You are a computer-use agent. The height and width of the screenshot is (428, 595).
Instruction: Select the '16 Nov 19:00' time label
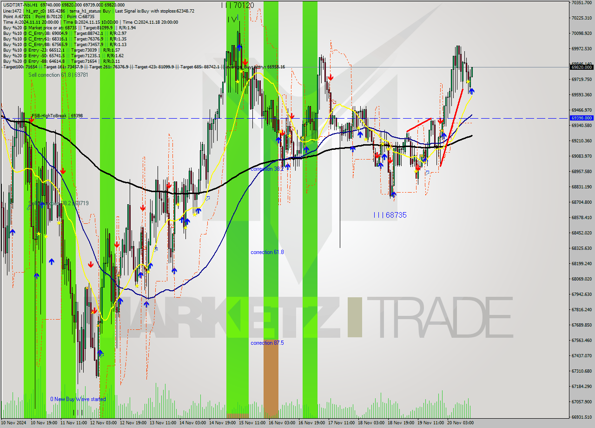tap(311, 423)
